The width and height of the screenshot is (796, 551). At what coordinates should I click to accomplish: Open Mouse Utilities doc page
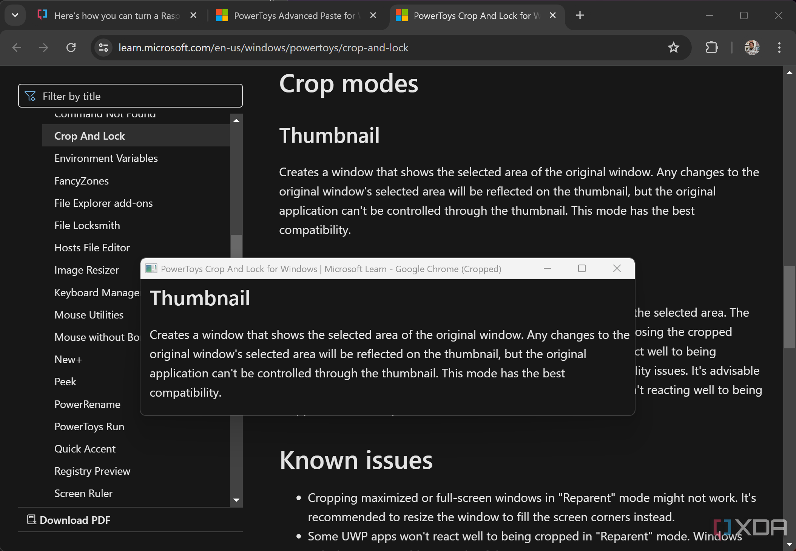(89, 315)
